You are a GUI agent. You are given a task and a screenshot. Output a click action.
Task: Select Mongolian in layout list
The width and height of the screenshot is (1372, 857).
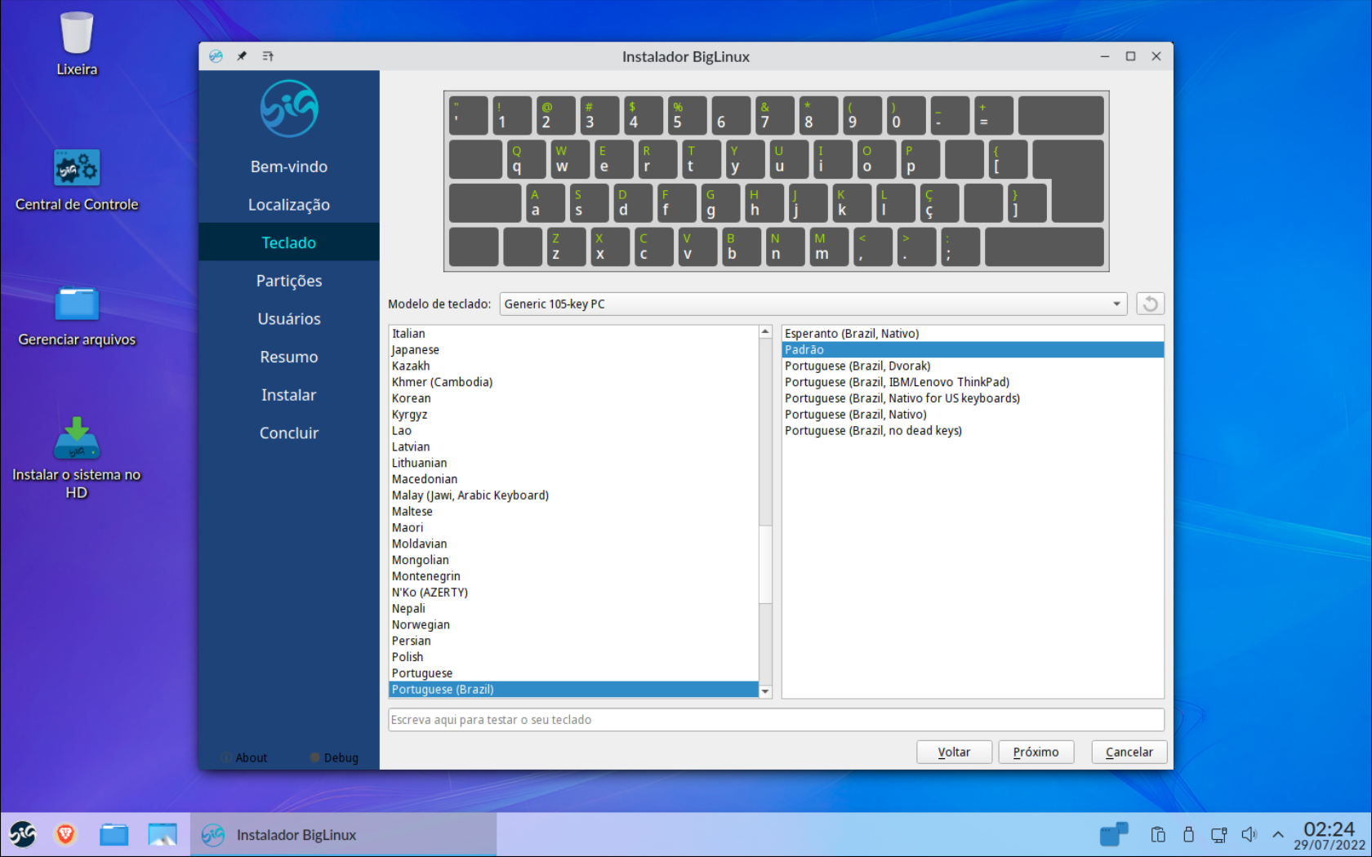pyautogui.click(x=573, y=560)
